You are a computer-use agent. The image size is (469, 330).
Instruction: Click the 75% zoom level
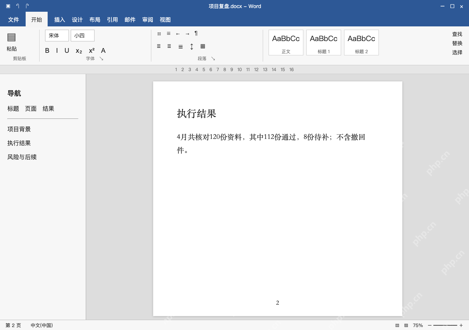pyautogui.click(x=418, y=325)
